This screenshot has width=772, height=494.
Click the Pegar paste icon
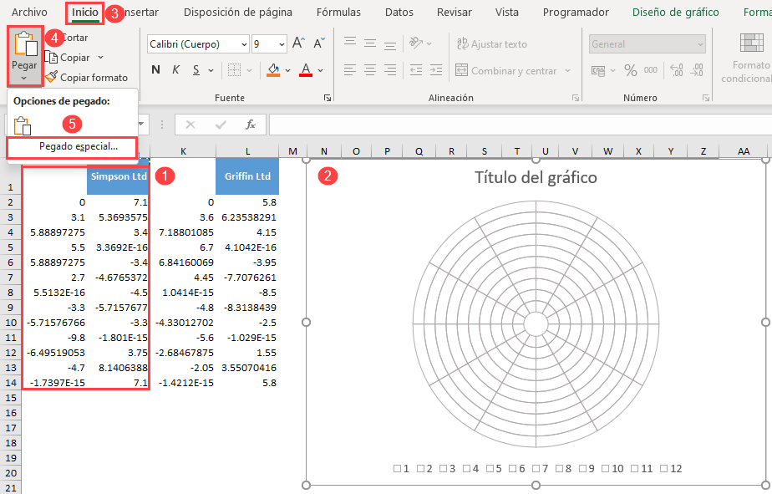pyautogui.click(x=25, y=44)
